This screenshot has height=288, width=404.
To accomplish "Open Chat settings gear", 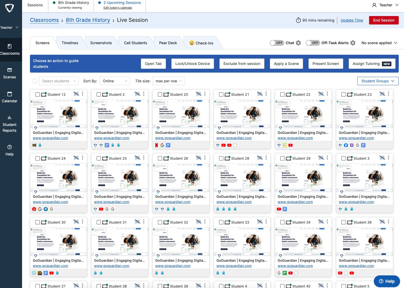I will click(x=298, y=43).
